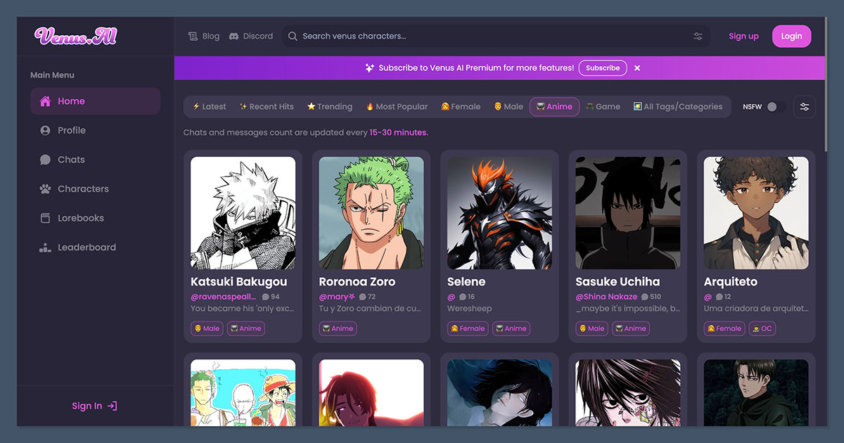Dismiss the Premium subscription banner

pyautogui.click(x=637, y=68)
